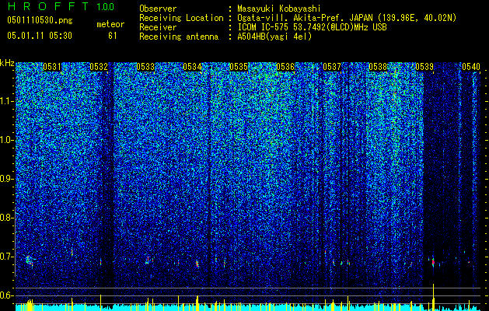The width and height of the screenshot is (489, 311).
Task: Click the 0535 time marker
Action: click(x=239, y=67)
